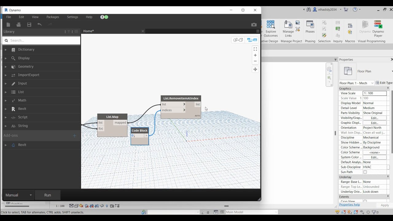The width and height of the screenshot is (393, 221).
Task: Toggle the Sun Path checkbox
Action: 365,172
